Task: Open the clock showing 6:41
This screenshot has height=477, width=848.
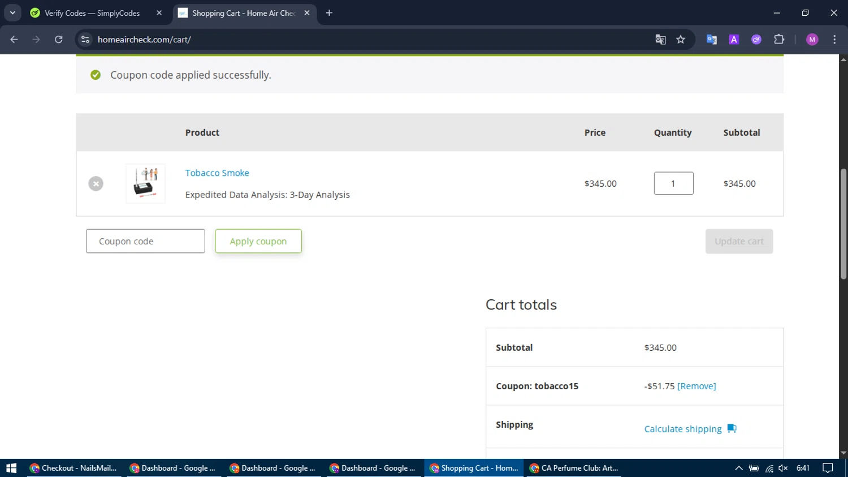Action: click(803, 468)
